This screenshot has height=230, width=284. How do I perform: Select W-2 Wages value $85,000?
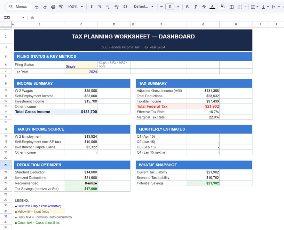pyautogui.click(x=81, y=90)
